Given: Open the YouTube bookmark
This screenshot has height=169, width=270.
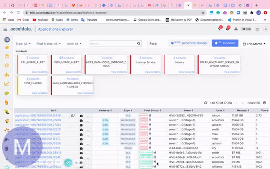Looking at the screenshot, I should pos(40,20).
